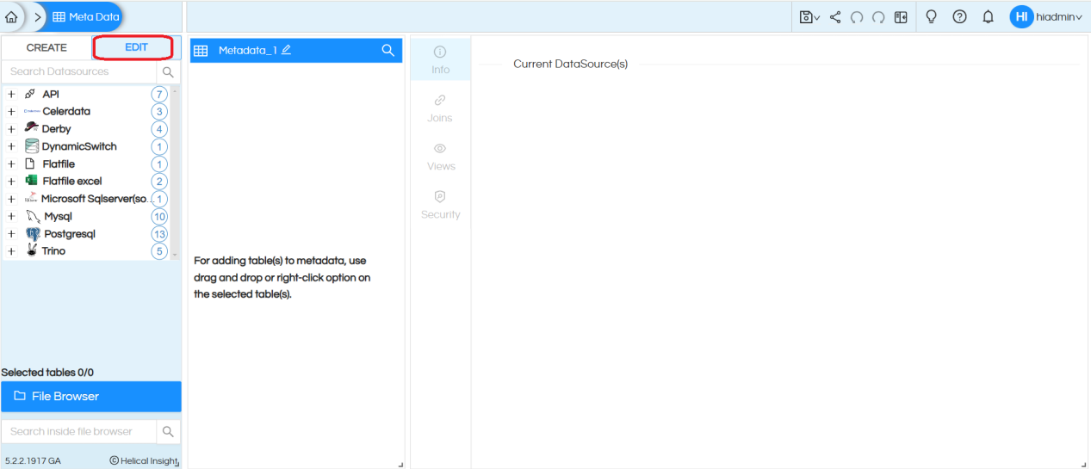
Task: Select the API datasource label
Action: pyautogui.click(x=51, y=94)
